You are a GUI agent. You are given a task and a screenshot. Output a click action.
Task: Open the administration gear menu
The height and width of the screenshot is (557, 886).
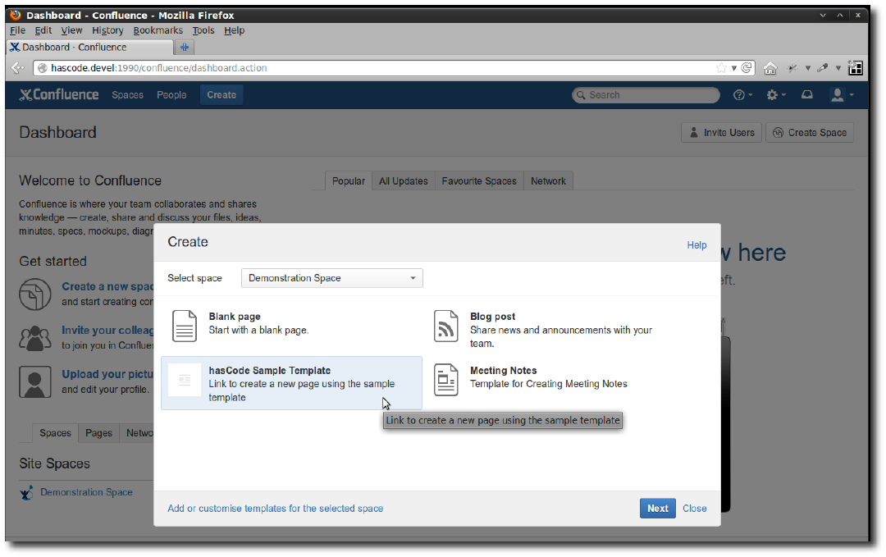click(x=775, y=95)
